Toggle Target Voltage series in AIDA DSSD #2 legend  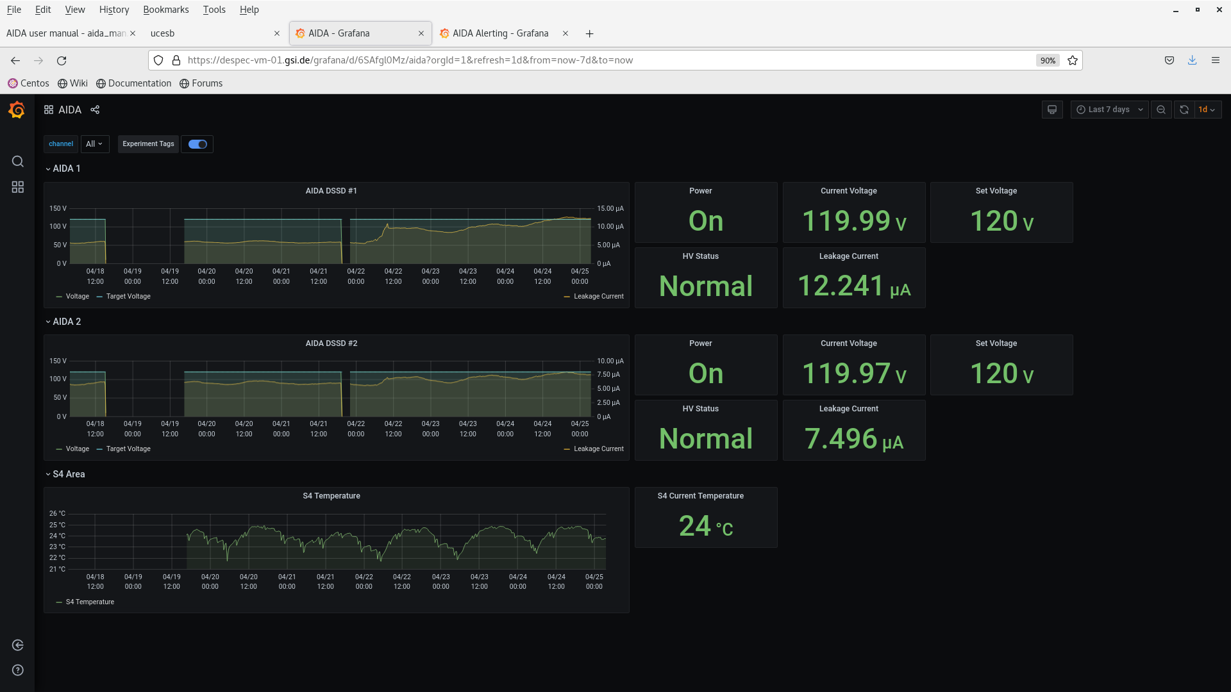128,449
